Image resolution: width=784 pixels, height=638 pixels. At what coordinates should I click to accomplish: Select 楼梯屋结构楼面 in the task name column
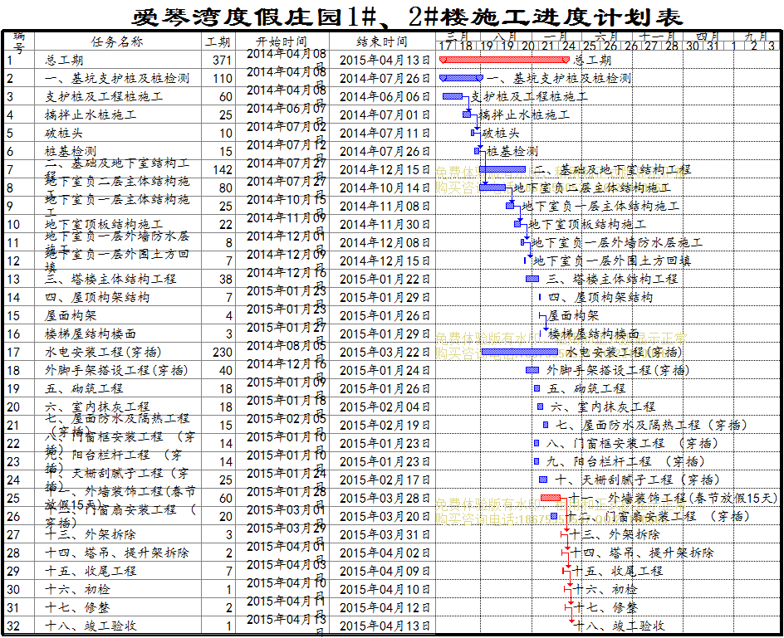click(91, 334)
